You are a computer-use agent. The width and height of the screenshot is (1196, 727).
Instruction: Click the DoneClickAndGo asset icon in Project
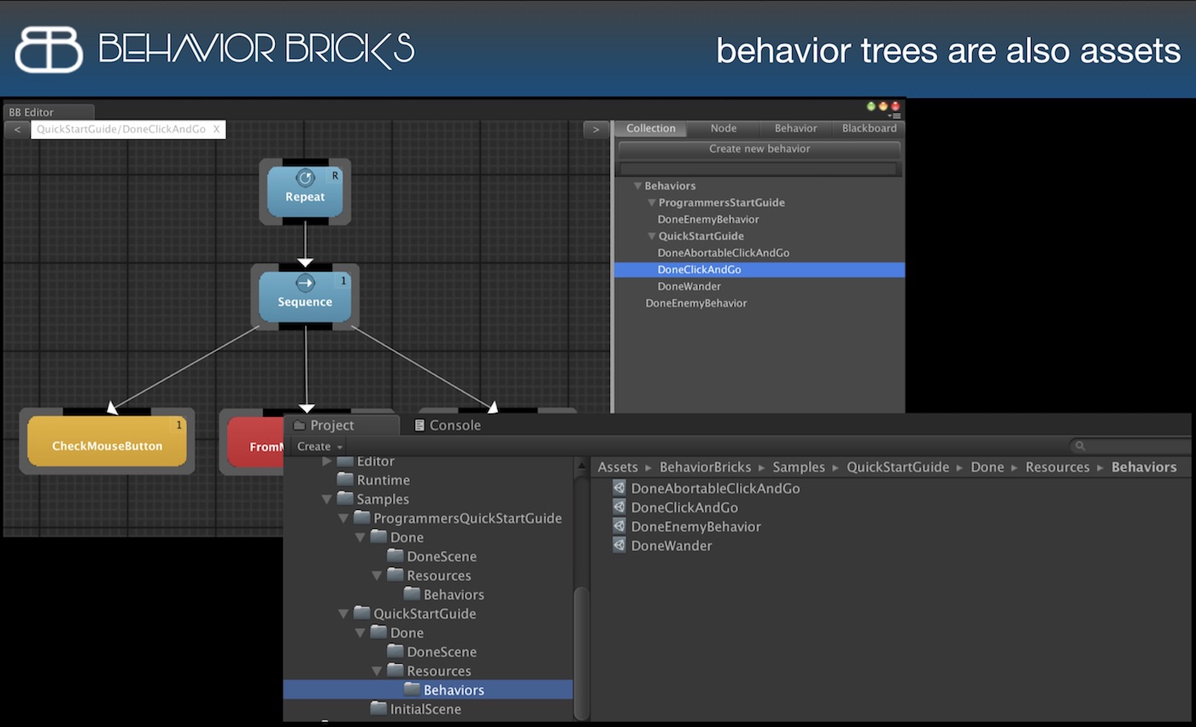[619, 507]
